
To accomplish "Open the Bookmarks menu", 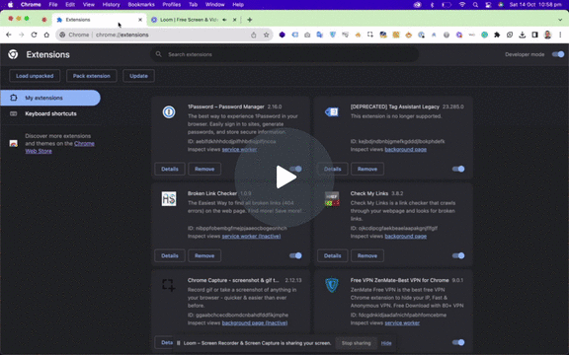I will point(141,5).
